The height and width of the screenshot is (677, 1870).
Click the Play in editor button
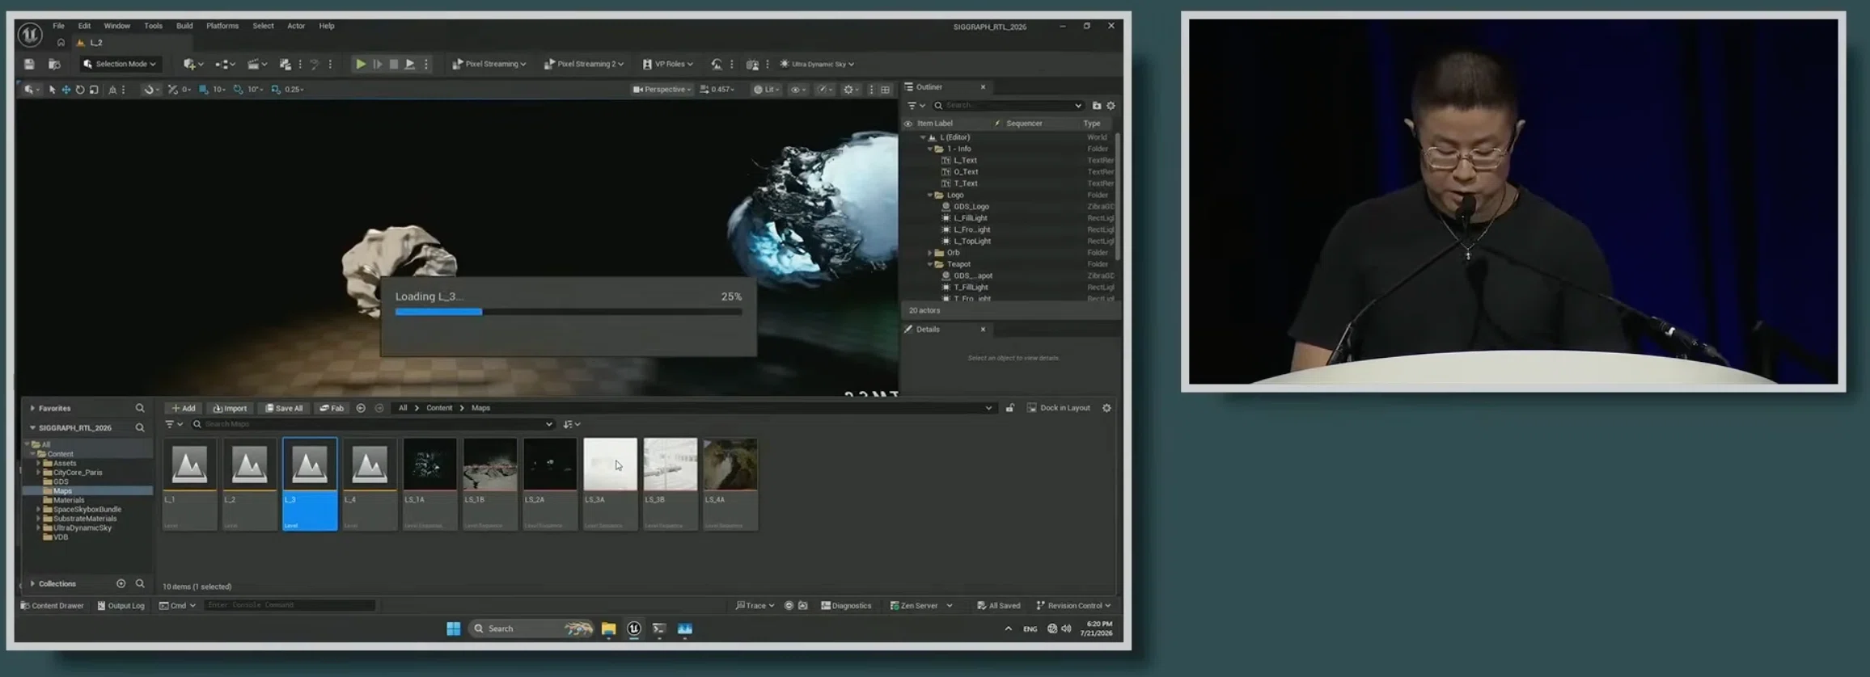pyautogui.click(x=361, y=64)
